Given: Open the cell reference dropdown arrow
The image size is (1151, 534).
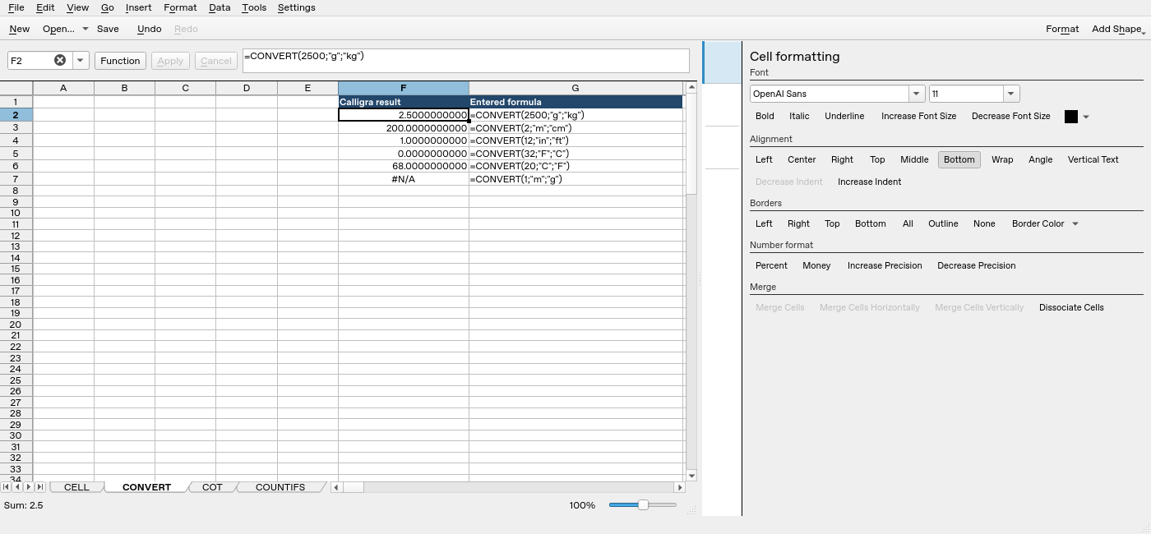Looking at the screenshot, I should tap(80, 60).
